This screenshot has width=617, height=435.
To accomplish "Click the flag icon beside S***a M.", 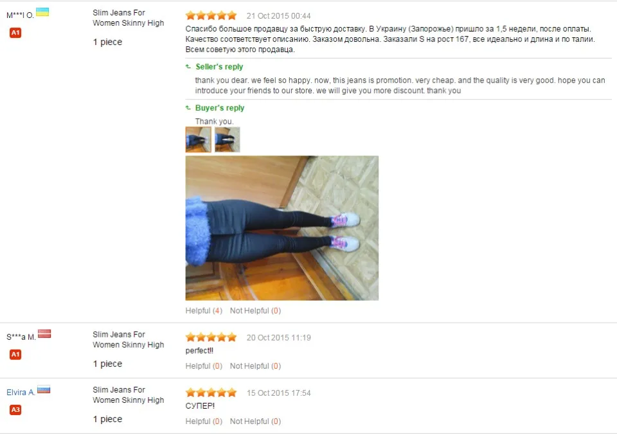I will [x=44, y=334].
